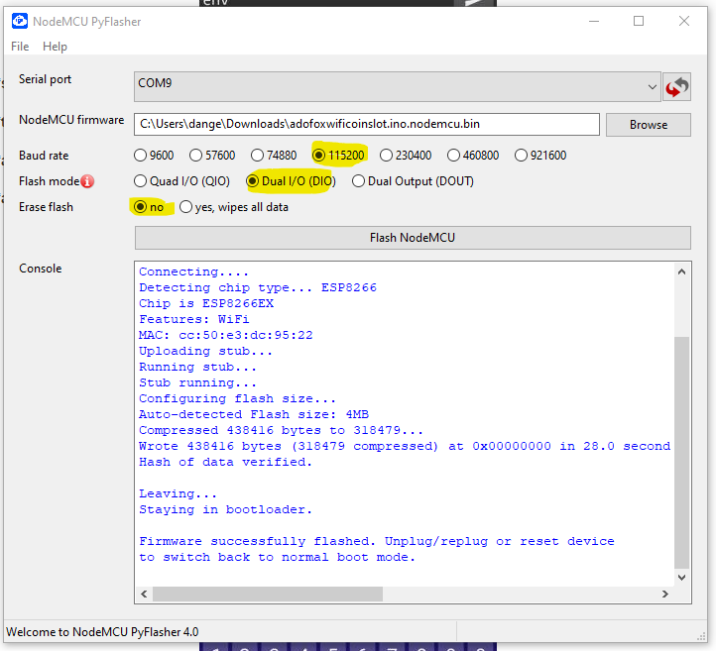Click the Flash mode info icon
Viewport: 716px width, 651px height.
click(87, 181)
